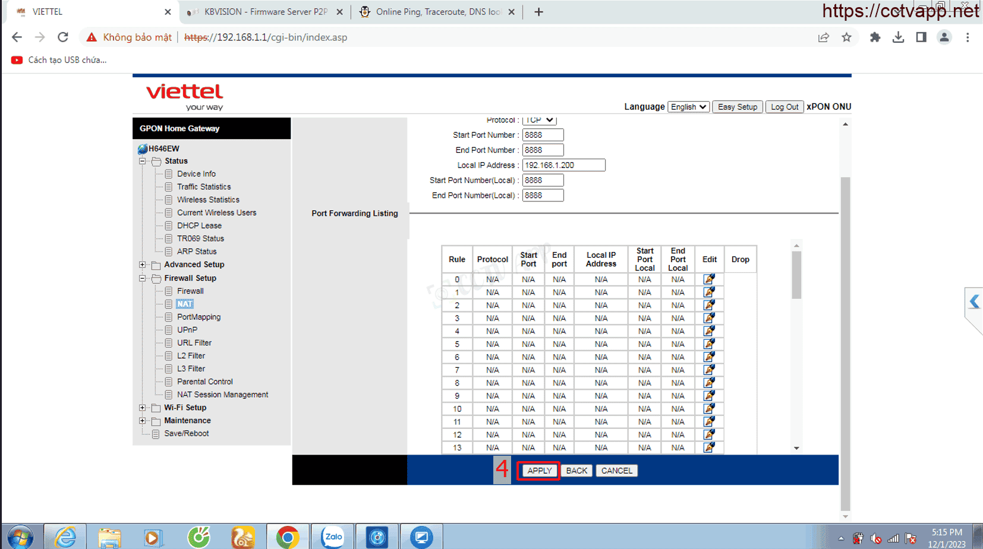This screenshot has height=549, width=983.
Task: Collapse the Firewall Setup tree node
Action: pyautogui.click(x=143, y=278)
